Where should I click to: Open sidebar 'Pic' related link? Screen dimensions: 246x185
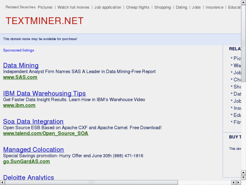(x=237, y=58)
